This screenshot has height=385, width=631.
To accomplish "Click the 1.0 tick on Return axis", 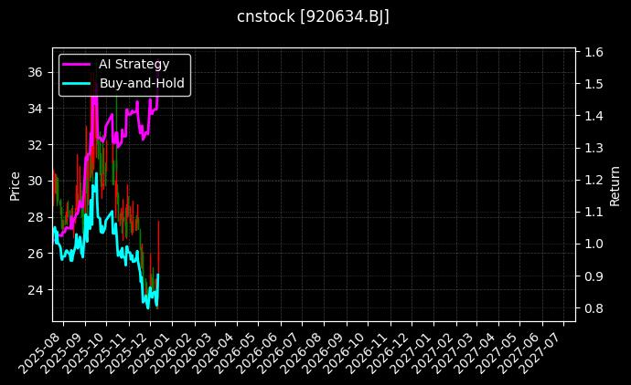I will (x=593, y=244).
